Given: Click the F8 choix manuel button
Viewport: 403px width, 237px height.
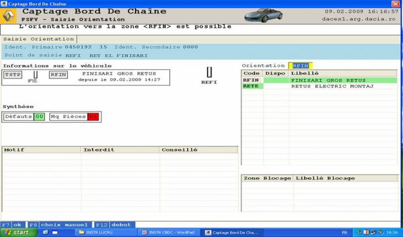Looking at the screenshot, I should pos(59,225).
